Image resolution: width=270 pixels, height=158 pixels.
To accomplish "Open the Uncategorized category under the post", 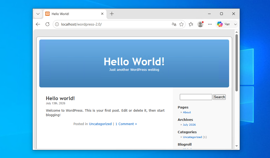I will point(100,124).
